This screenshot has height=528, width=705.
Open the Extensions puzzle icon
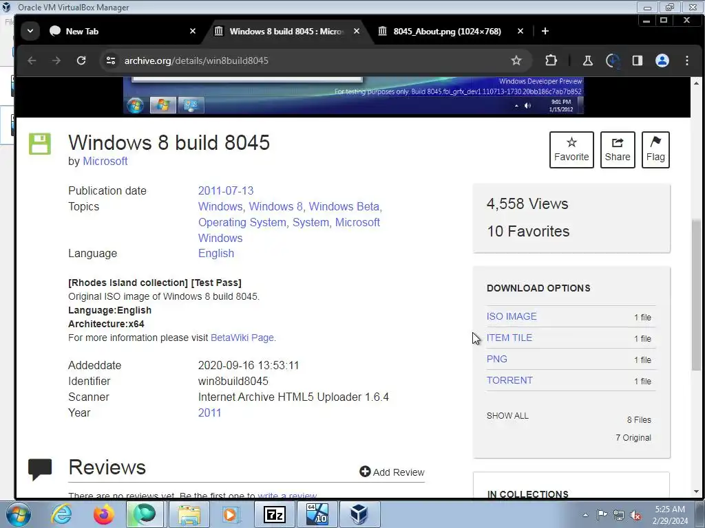pos(551,60)
